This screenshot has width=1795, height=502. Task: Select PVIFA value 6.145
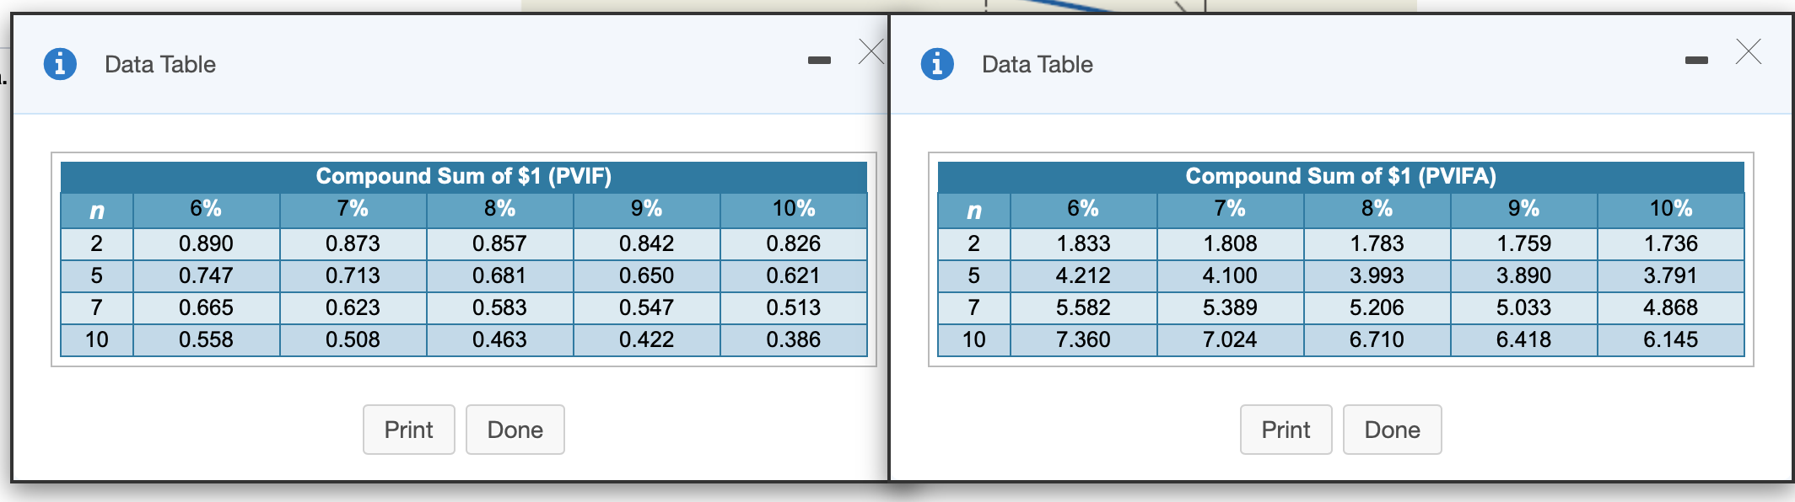(1671, 339)
